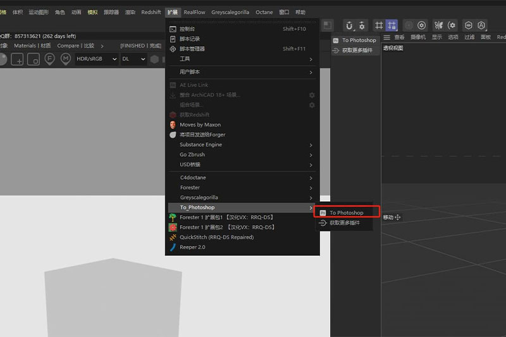Click the Forger icon
The width and height of the screenshot is (506, 337).
[x=173, y=135]
